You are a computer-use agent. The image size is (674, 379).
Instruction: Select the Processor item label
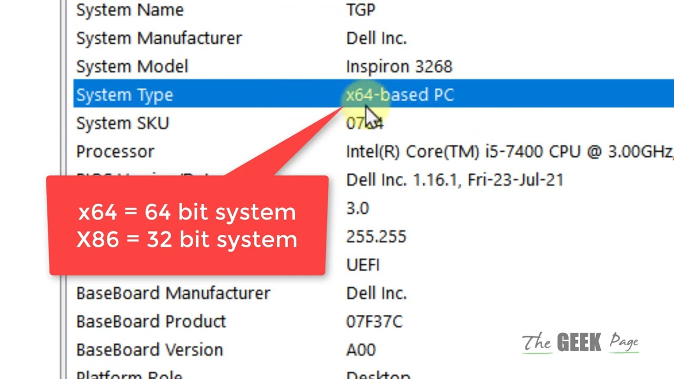tap(115, 152)
